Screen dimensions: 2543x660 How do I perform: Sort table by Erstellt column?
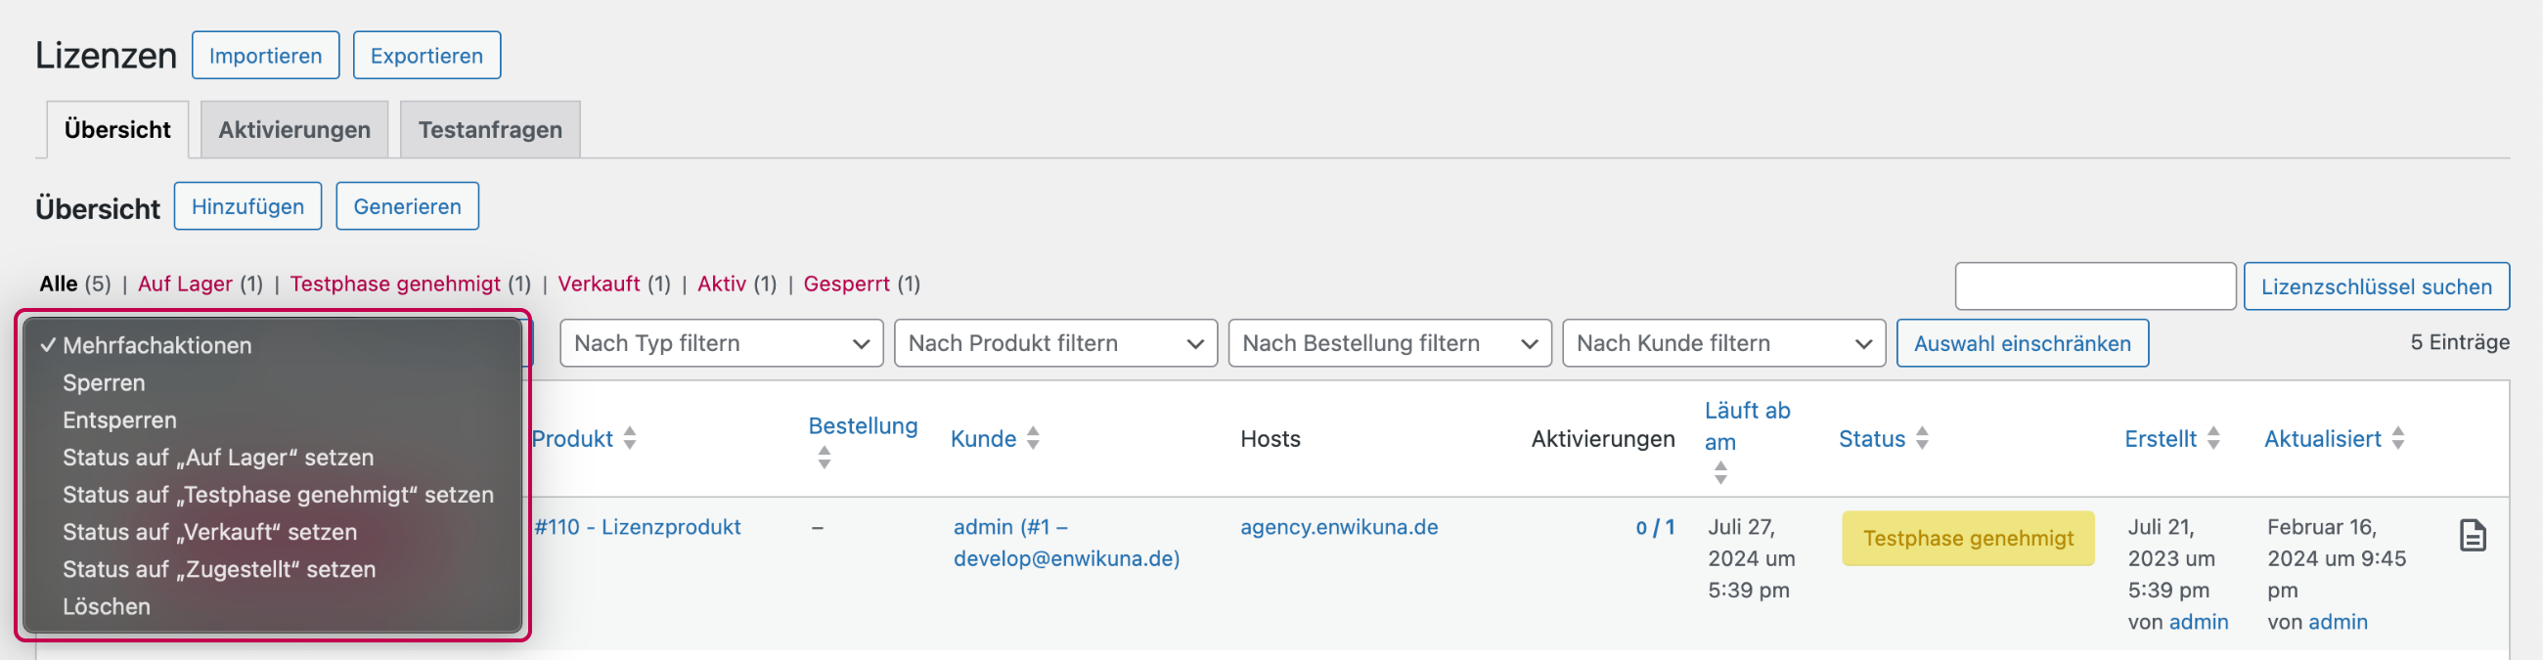2160,439
